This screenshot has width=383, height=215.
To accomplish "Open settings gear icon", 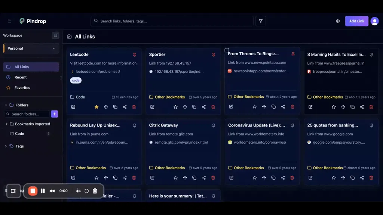I will click(x=338, y=21).
